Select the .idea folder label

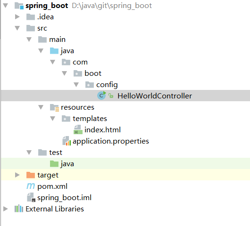click(x=45, y=17)
